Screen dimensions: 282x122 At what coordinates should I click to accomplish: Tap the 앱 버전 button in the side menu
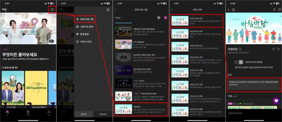(84, 114)
